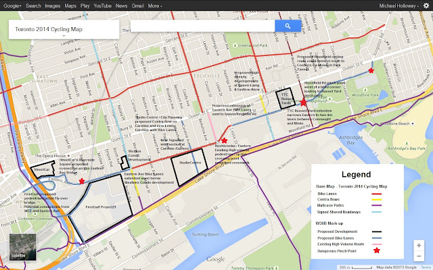Open Gmail from the top bar
This screenshot has width=433, height=270.
point(138,5)
